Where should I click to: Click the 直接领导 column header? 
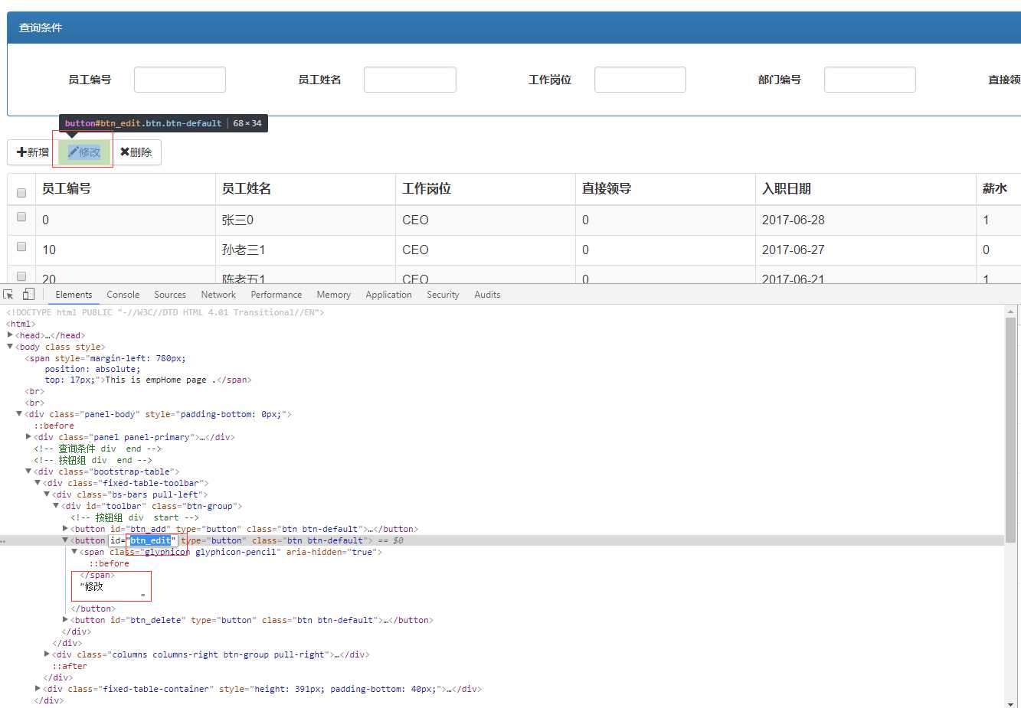(x=666, y=189)
